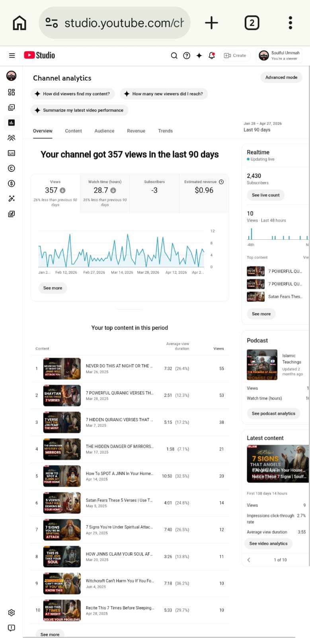This screenshot has height=638, width=310.
Task: Switch to the Revenue tab
Action: [x=136, y=131]
